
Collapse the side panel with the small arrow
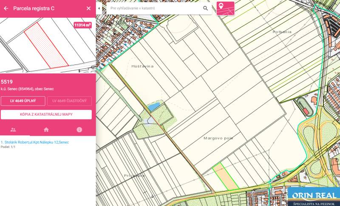click(x=99, y=8)
